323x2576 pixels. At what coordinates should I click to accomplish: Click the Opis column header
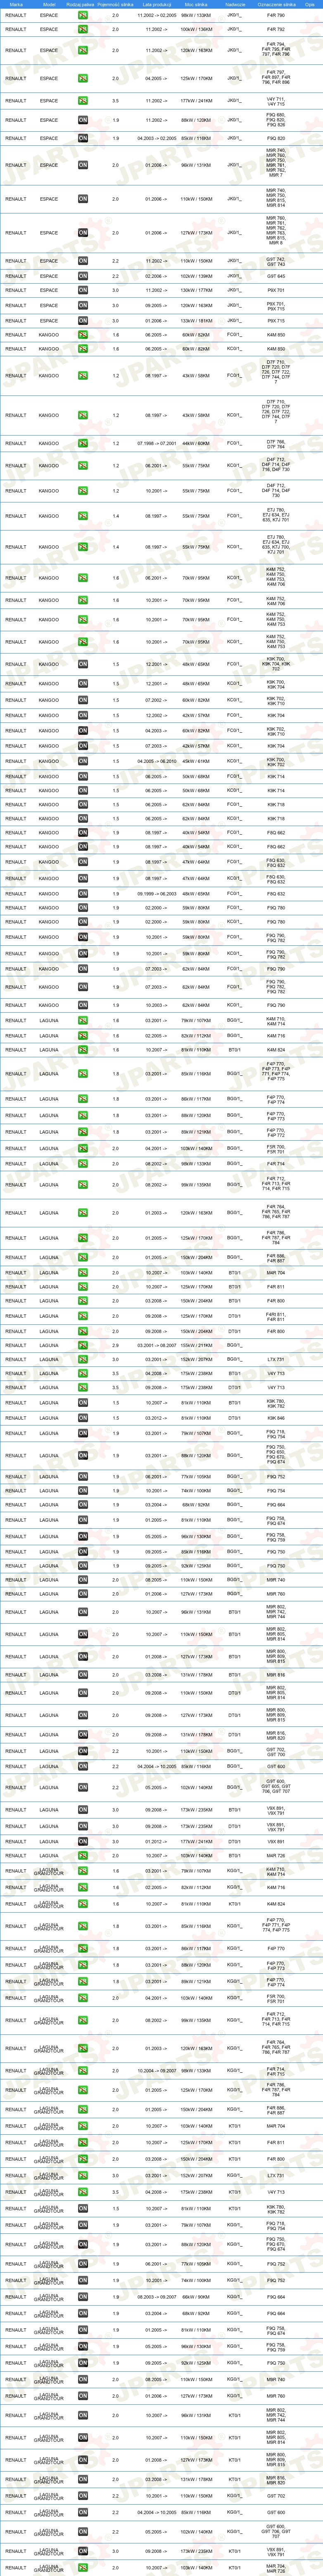311,4
